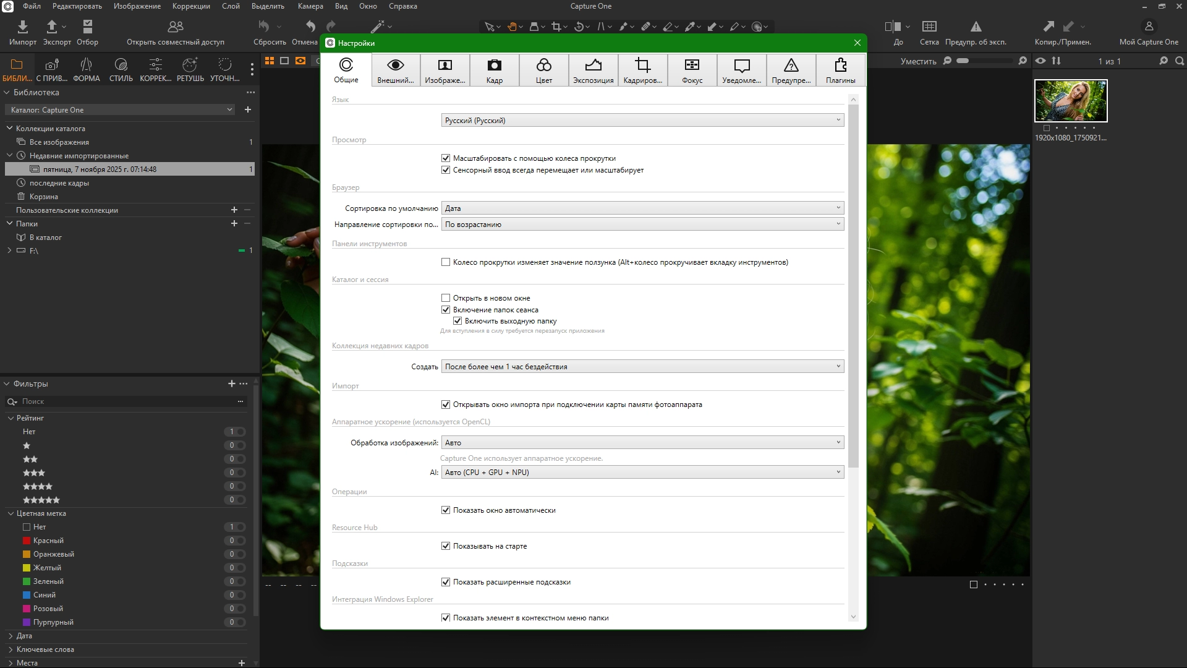
Task: Open the Retouch tool tab icon
Action: tap(190, 65)
